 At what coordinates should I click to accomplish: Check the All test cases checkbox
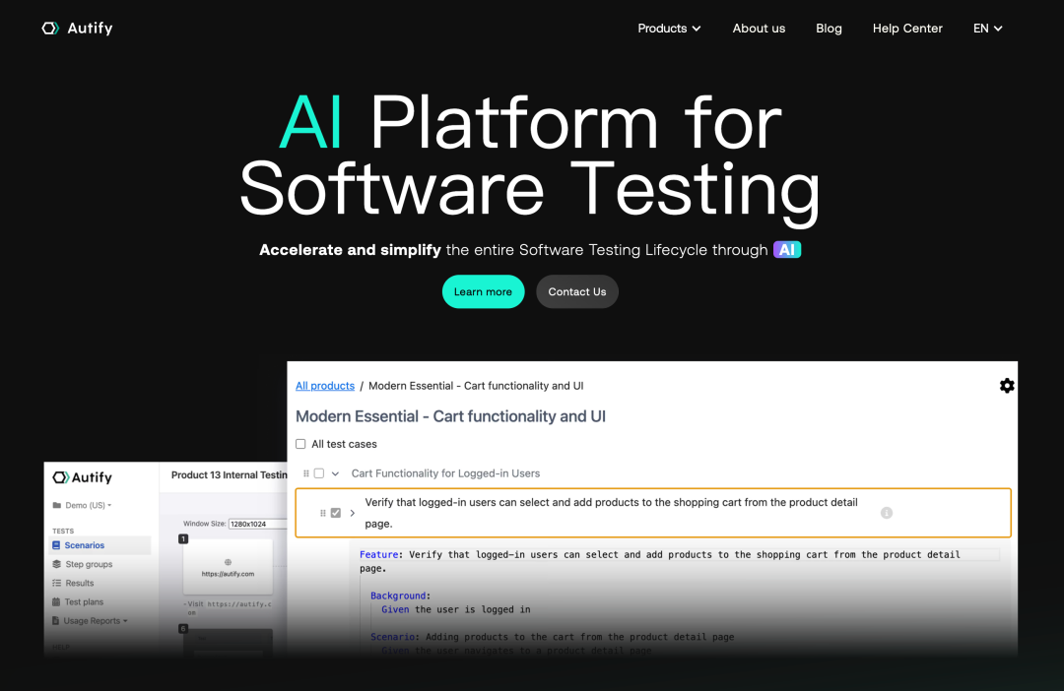click(x=300, y=444)
